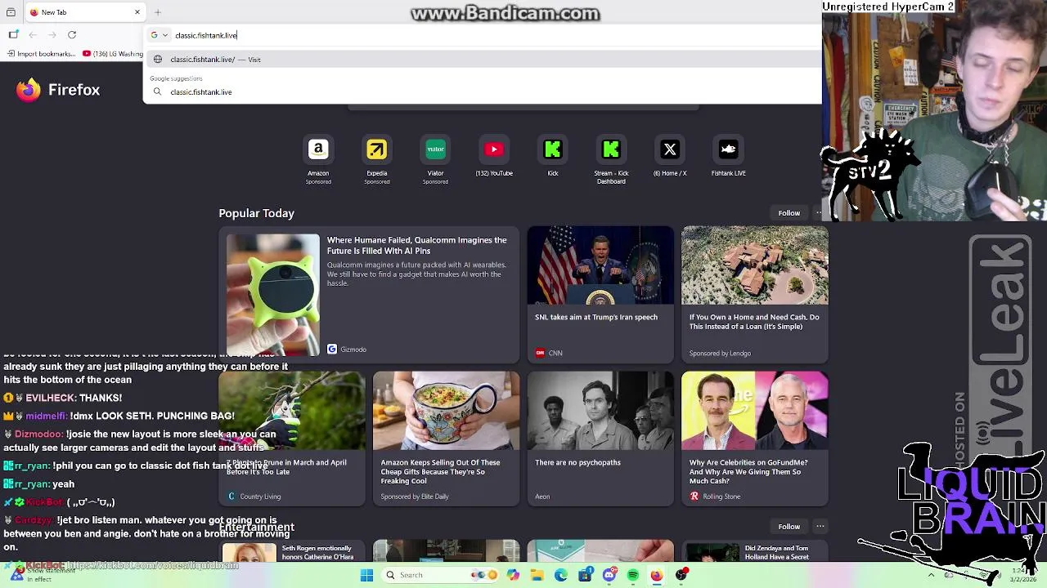Go forward with the forward arrow

(52, 34)
